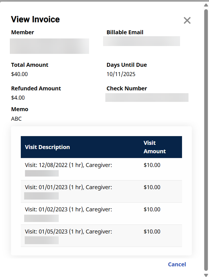Click the View Invoice heading
Screen dimensions: 209x277
click(x=35, y=19)
